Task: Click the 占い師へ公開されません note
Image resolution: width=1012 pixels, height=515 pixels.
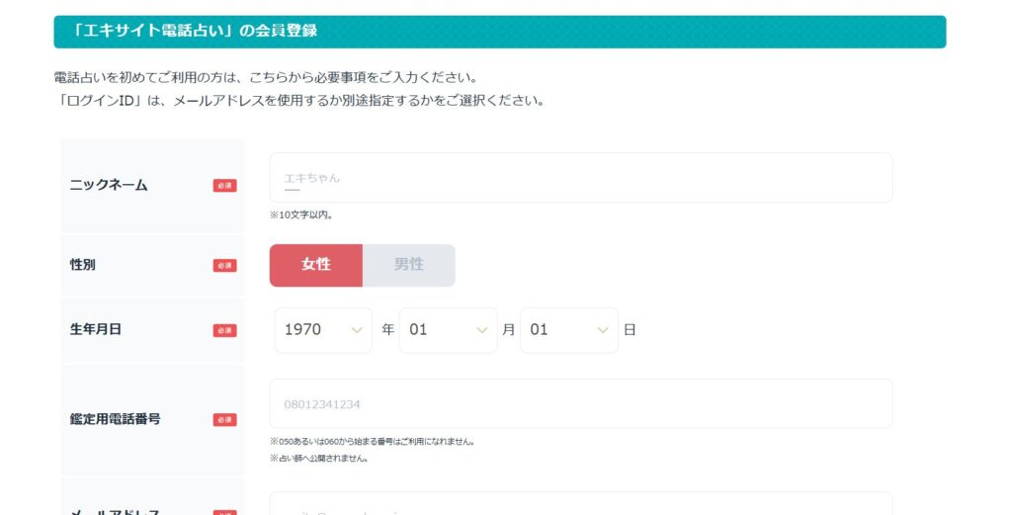Action: coord(319,459)
